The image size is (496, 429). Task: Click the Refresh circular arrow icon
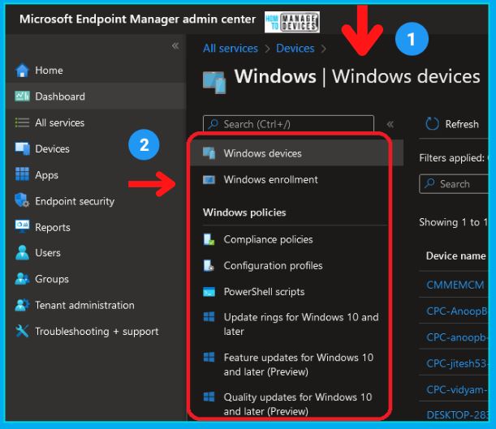point(432,124)
